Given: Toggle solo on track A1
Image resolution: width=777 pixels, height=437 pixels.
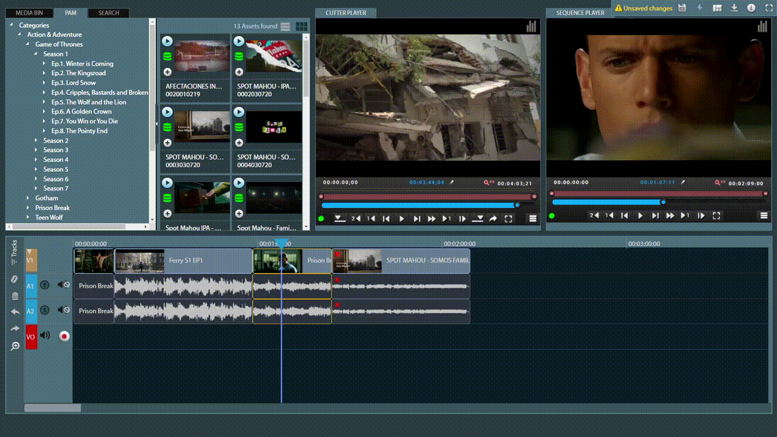Looking at the screenshot, I should coord(44,284).
